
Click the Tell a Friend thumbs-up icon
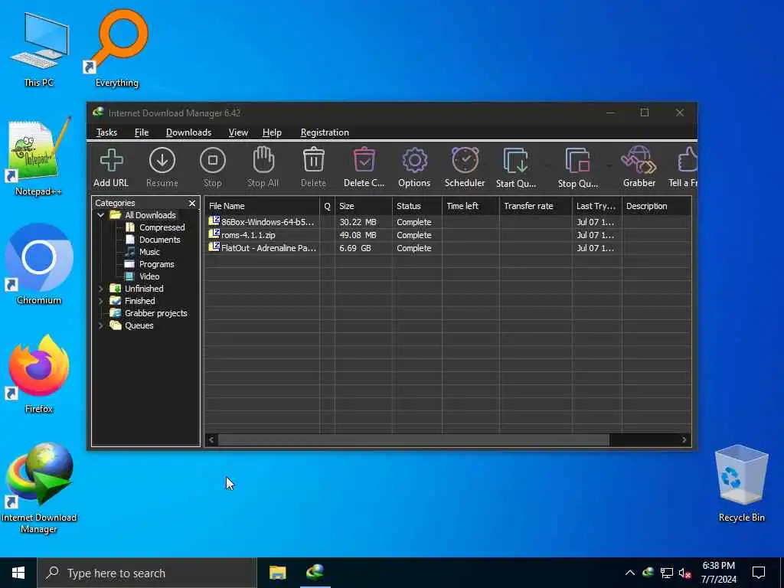coord(687,160)
